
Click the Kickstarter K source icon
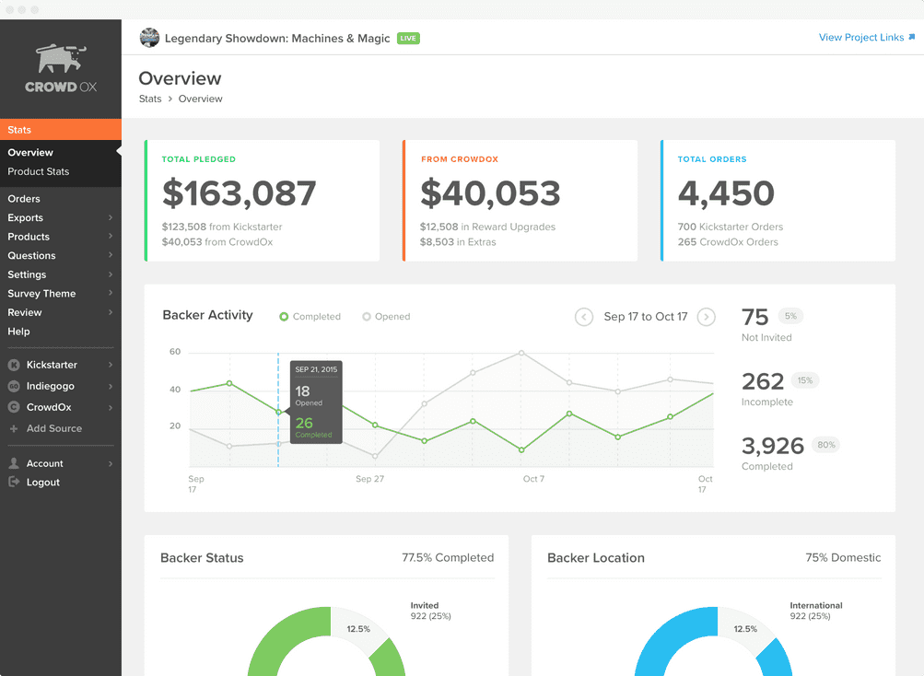[14, 365]
